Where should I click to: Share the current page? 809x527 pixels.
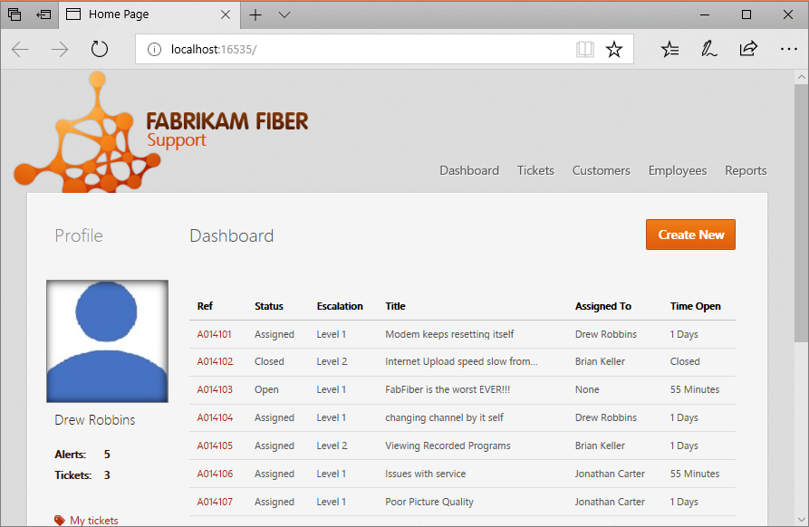click(748, 49)
